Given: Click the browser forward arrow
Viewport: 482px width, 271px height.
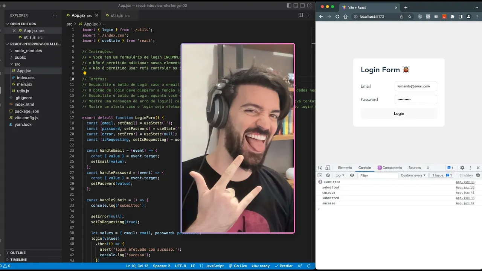Looking at the screenshot, I should click(329, 17).
